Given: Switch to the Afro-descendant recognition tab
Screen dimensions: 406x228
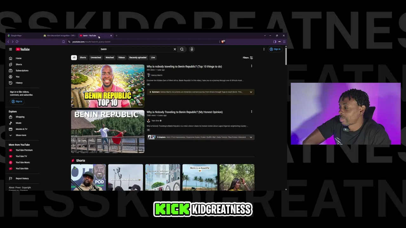Looking at the screenshot, I should coord(60,35).
